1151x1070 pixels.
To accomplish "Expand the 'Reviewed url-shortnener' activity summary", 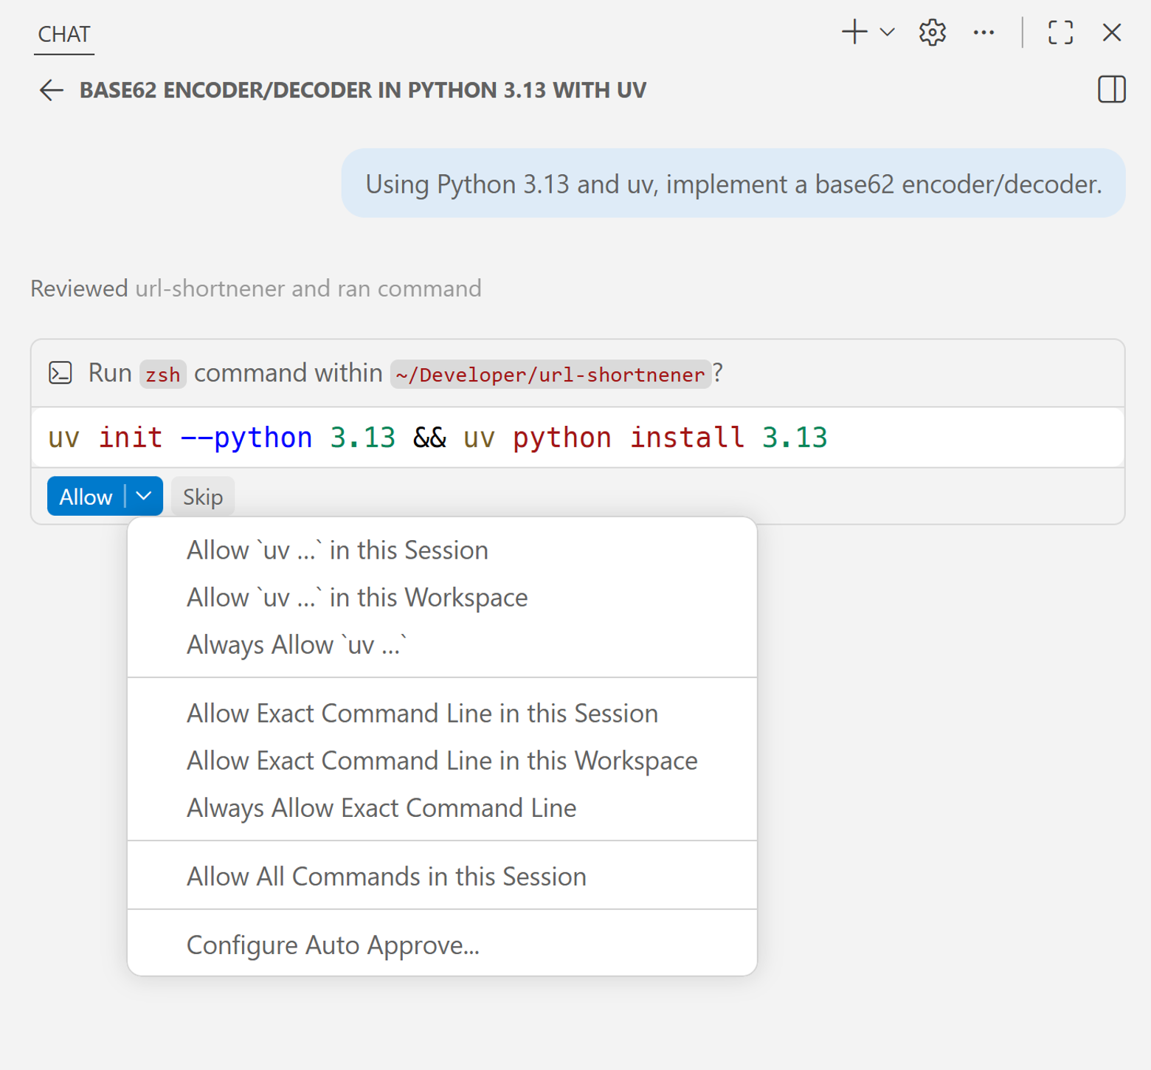I will coord(255,288).
